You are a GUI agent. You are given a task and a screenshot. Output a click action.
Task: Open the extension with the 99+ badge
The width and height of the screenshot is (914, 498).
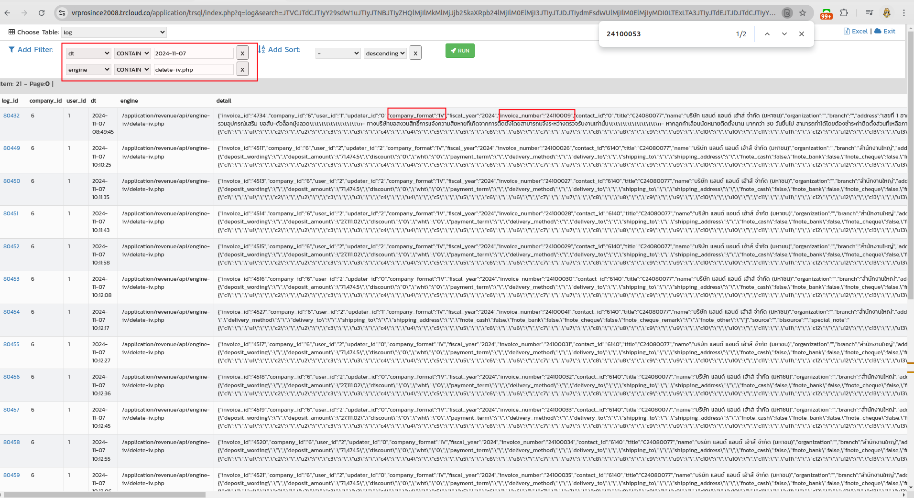click(x=827, y=13)
